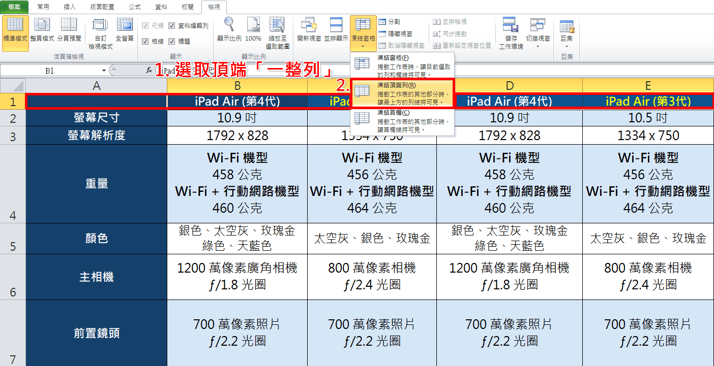The height and width of the screenshot is (366, 714).
Task: Open the 巨集 macros dropdown
Action: coord(566,33)
